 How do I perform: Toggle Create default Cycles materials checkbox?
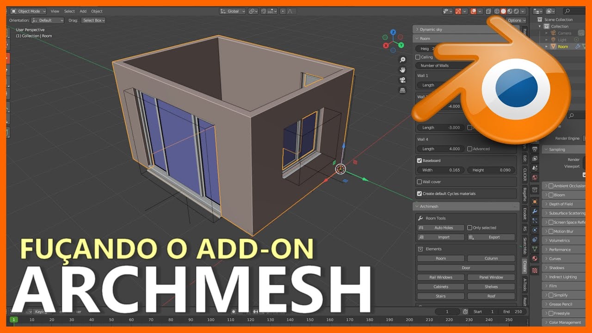tap(419, 194)
